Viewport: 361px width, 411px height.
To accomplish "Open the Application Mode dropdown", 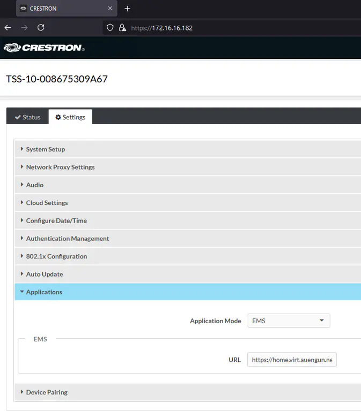I will 289,321.
